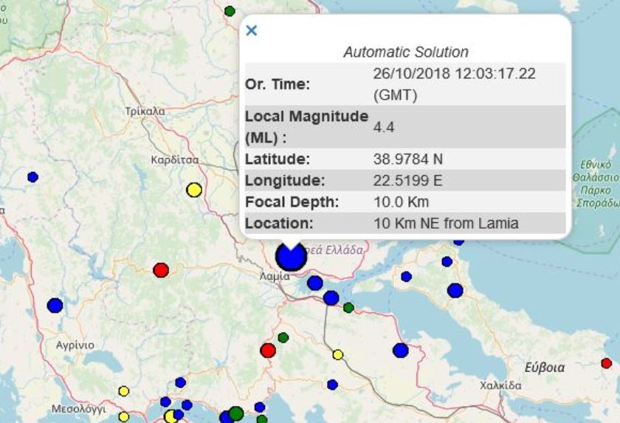Select the origin time value in popup
The height and width of the screenshot is (423, 620).
(x=455, y=84)
